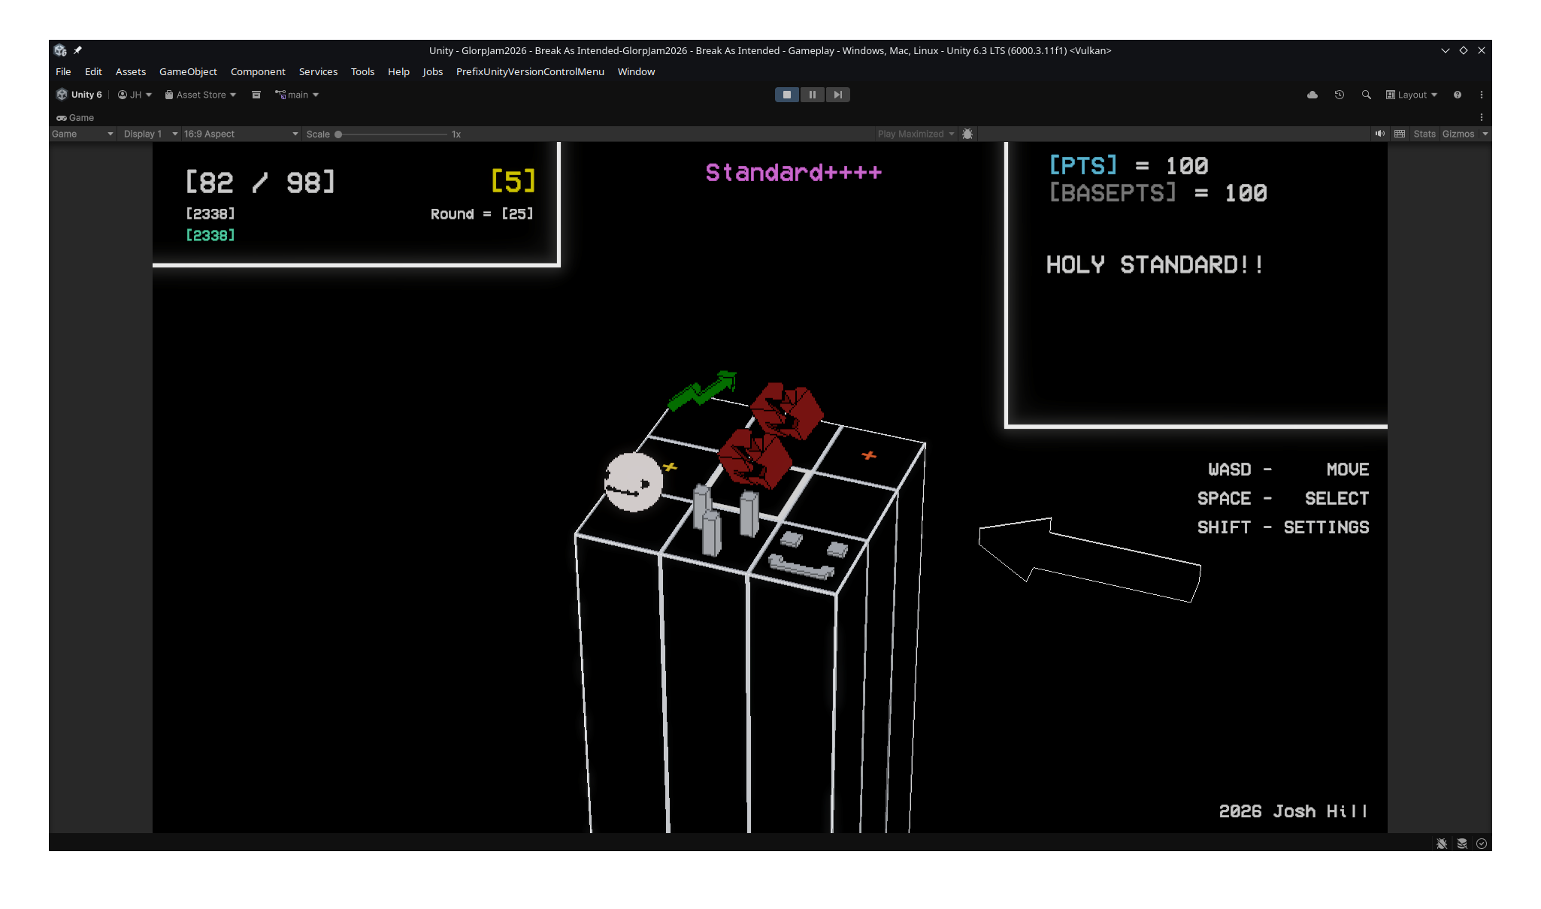Viewport: 1541px width, 909px height.
Task: Click the crossed-out cache server icon in status bar
Action: tap(1461, 844)
